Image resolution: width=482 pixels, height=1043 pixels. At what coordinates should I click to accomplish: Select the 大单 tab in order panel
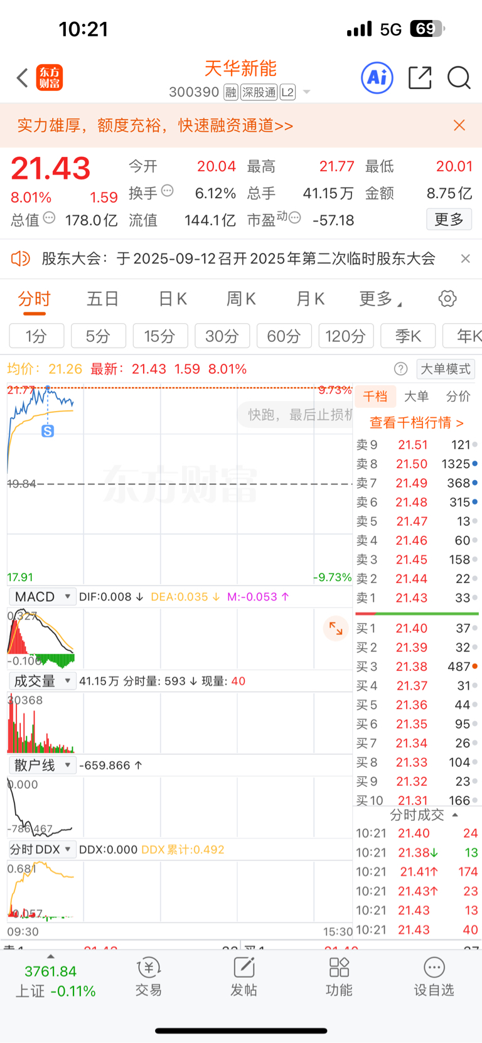tap(416, 397)
